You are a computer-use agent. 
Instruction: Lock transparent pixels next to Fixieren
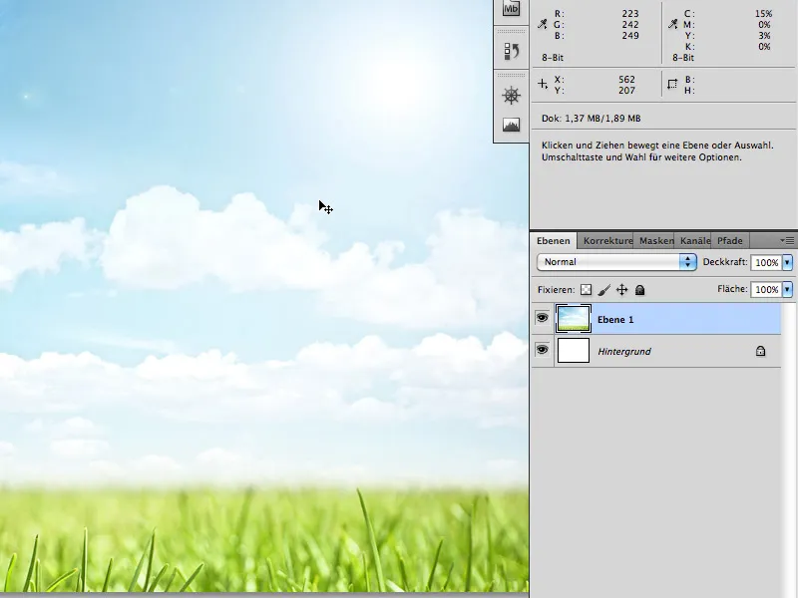587,290
